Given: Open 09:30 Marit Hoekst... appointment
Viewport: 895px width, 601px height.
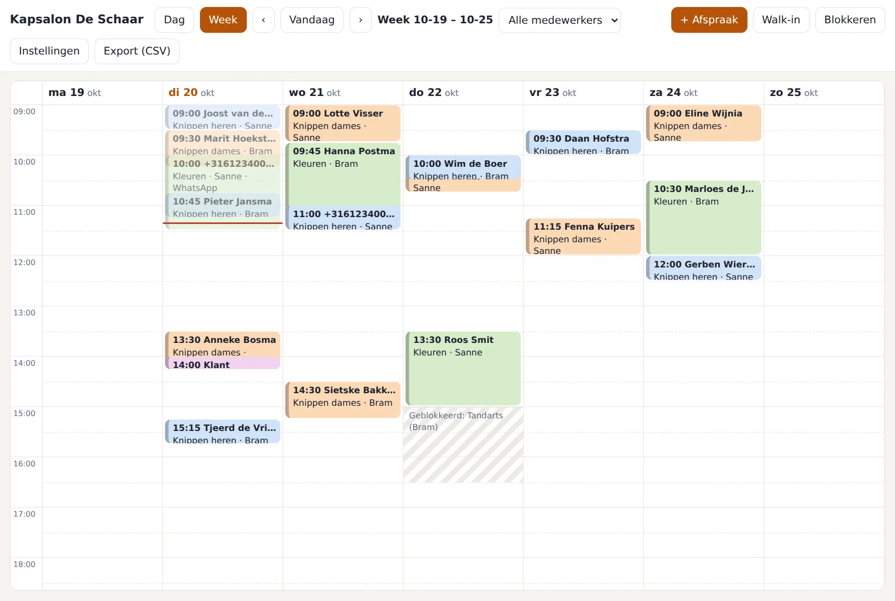Looking at the screenshot, I should click(x=222, y=143).
